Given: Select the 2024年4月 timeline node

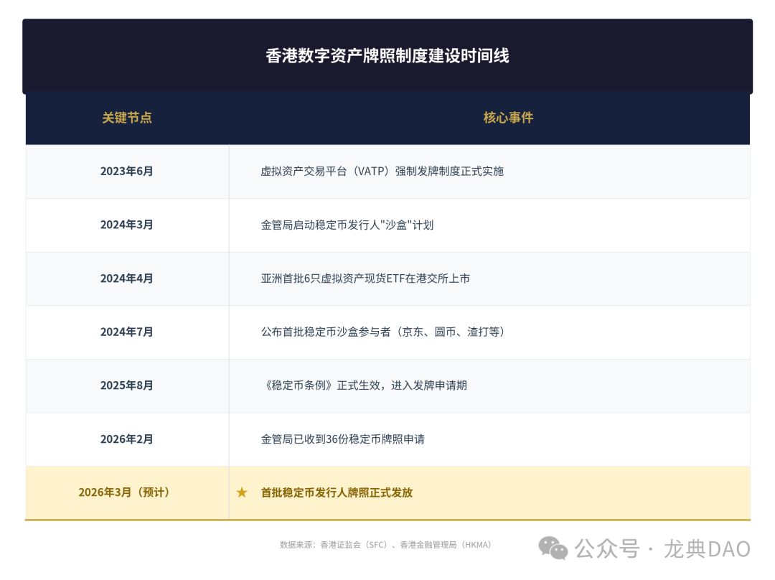Looking at the screenshot, I should (126, 279).
